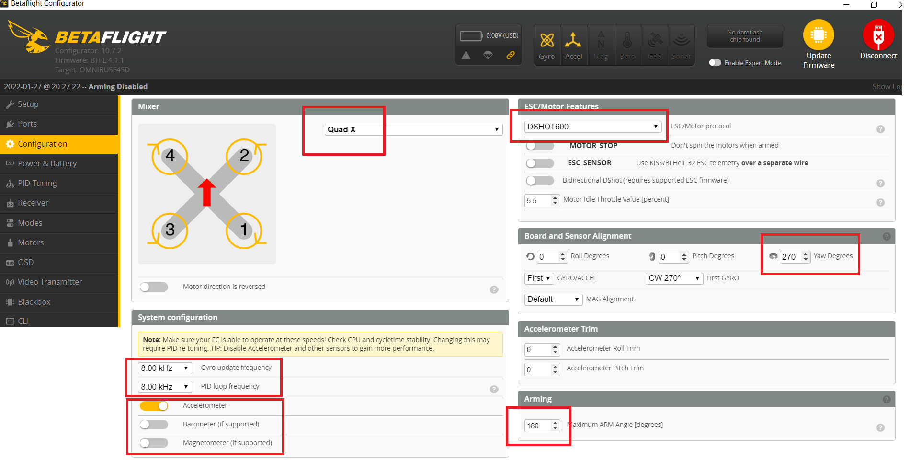Click the battery voltage indicator icon
910x460 pixels.
click(x=471, y=36)
